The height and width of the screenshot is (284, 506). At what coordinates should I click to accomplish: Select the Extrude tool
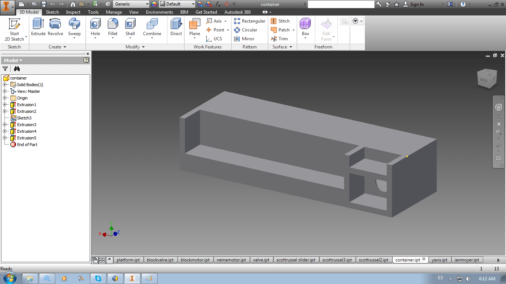click(x=38, y=27)
